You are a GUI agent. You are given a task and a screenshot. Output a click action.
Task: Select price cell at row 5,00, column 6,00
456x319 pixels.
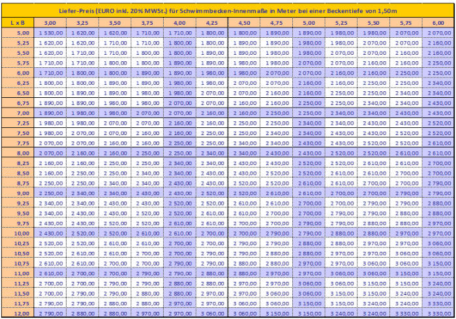437,32
